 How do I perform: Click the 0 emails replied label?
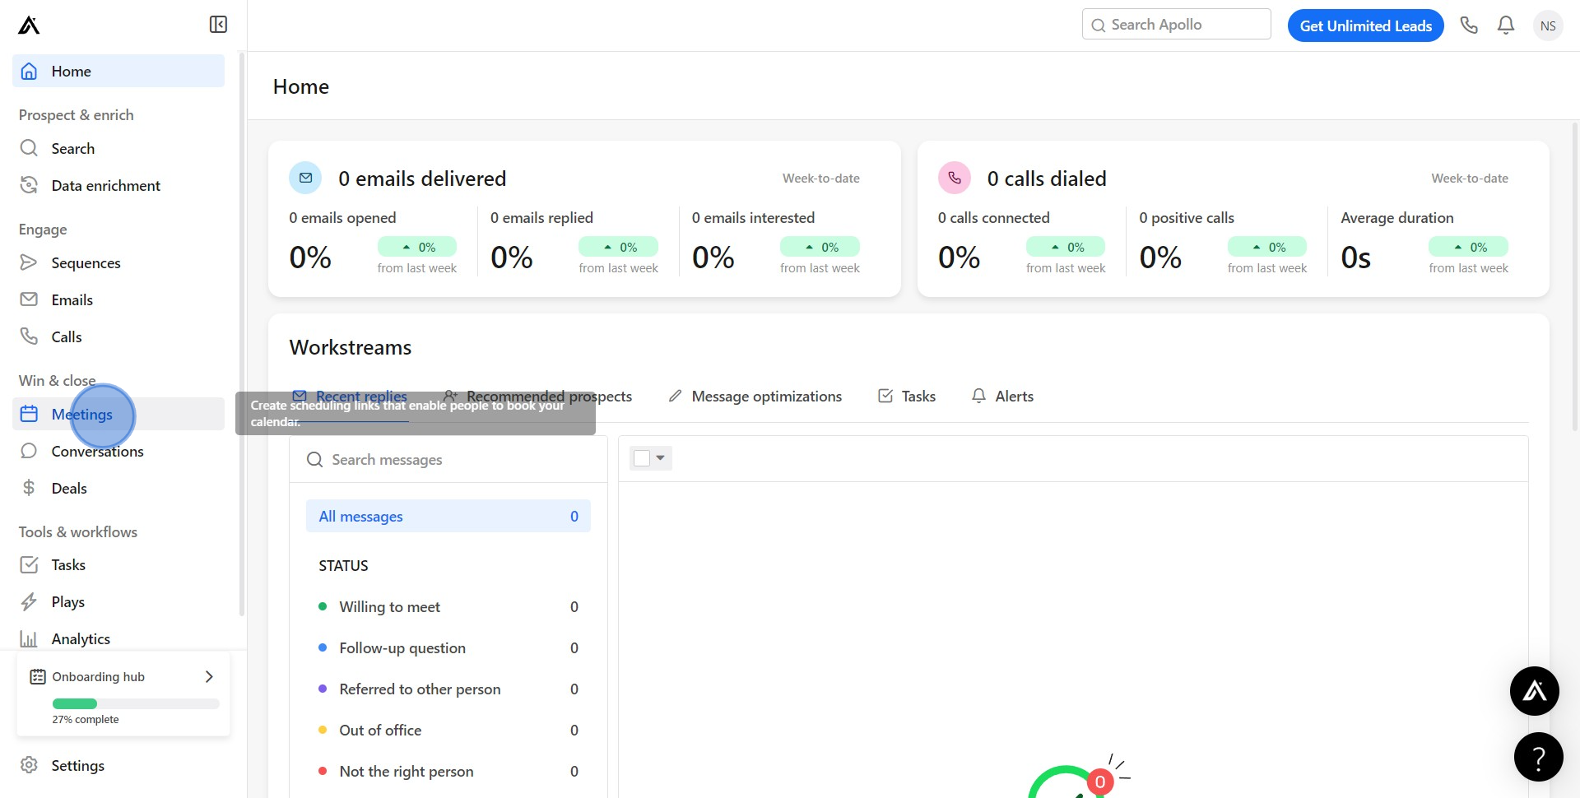(x=541, y=218)
